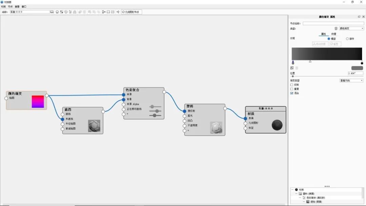Open the 材质 menu
The width and height of the screenshot is (366, 206).
pyautogui.click(x=4, y=6)
